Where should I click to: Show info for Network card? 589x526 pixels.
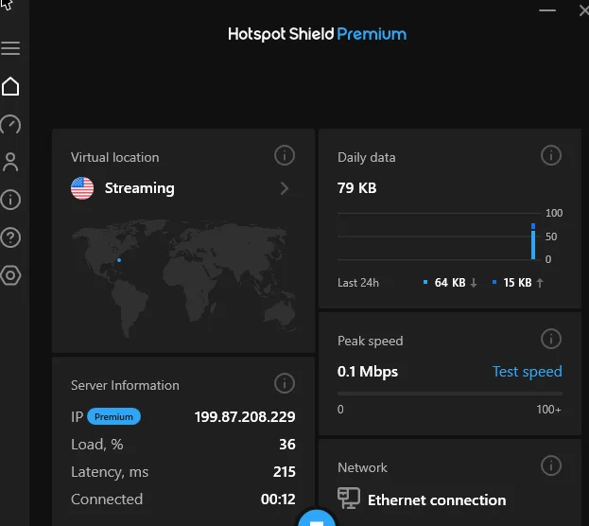pos(551,465)
